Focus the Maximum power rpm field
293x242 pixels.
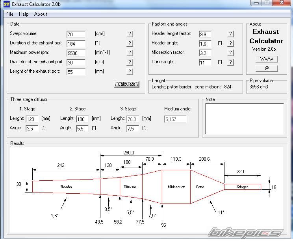click(76, 53)
